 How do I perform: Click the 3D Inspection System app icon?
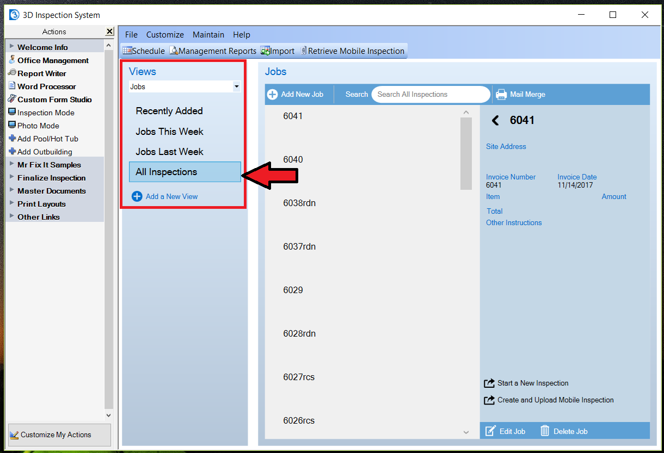tap(15, 15)
